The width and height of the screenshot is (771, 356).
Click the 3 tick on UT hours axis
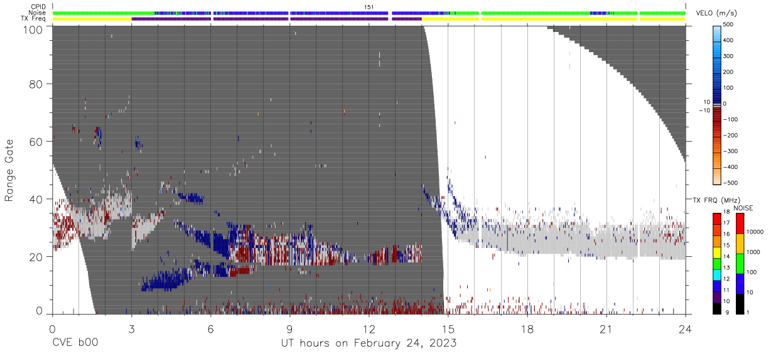131,329
